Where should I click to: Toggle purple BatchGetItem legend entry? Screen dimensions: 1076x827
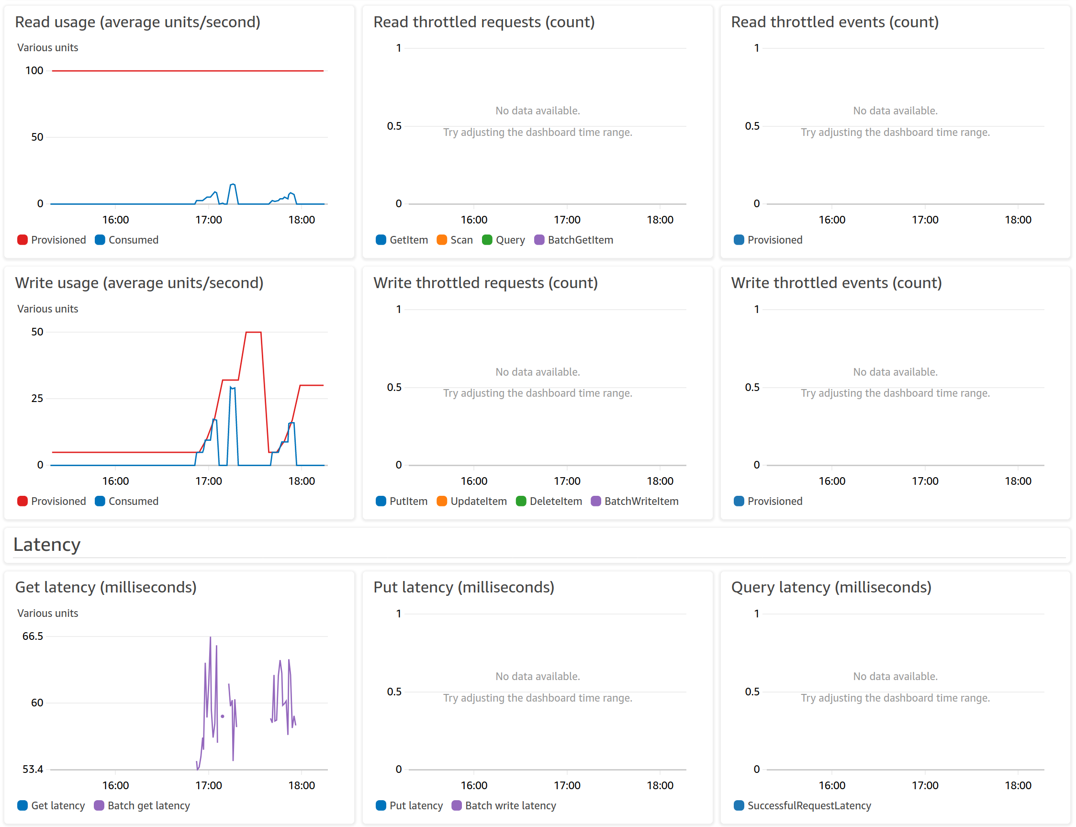580,240
